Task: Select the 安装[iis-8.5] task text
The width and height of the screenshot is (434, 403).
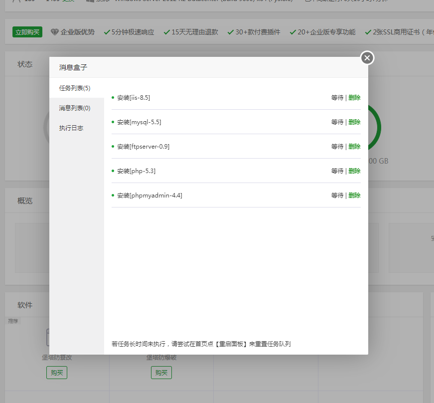Action: pyautogui.click(x=134, y=97)
